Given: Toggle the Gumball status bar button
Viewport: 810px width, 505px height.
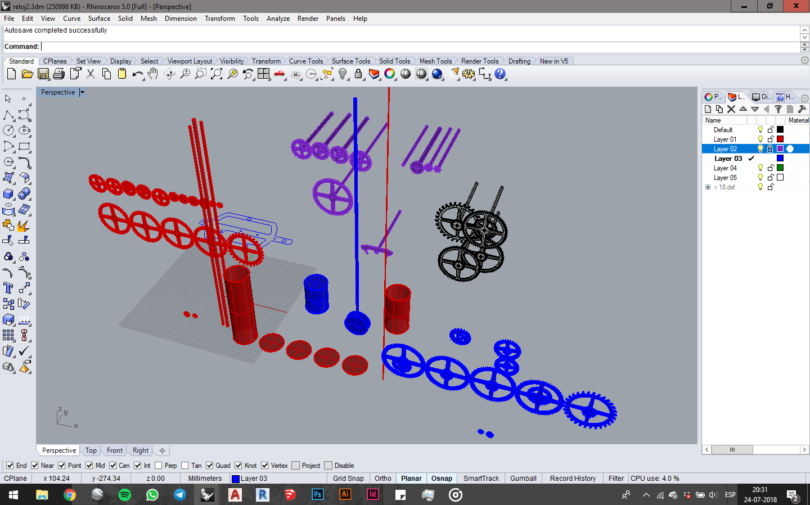Looking at the screenshot, I should (x=523, y=479).
